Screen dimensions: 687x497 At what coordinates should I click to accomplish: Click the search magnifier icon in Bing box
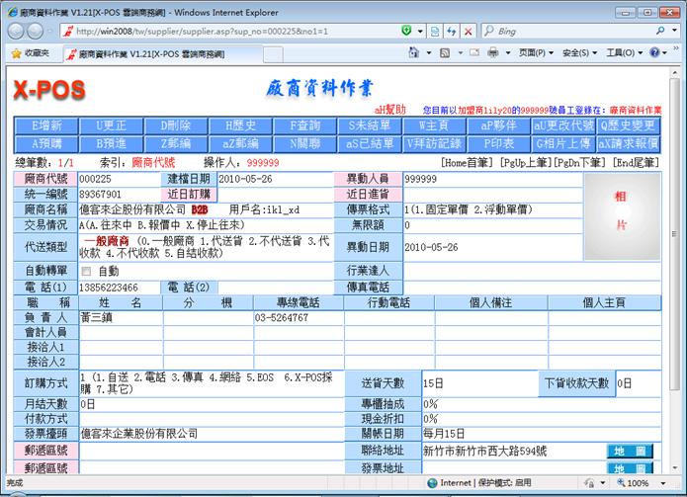coord(660,31)
